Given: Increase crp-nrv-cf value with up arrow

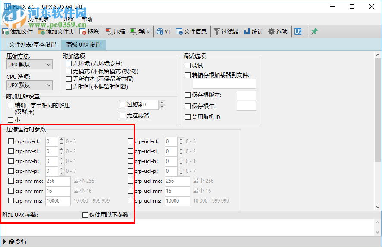Looking at the screenshot, I should [61, 139].
